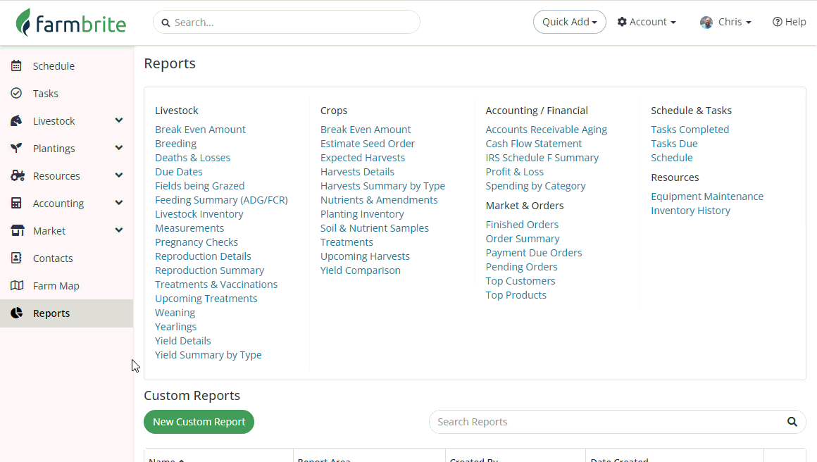The image size is (817, 462).
Task: Click the Reports pie chart icon
Action: (17, 313)
